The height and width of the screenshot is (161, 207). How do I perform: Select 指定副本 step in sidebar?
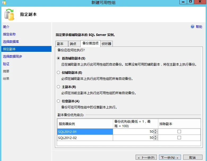(26, 49)
